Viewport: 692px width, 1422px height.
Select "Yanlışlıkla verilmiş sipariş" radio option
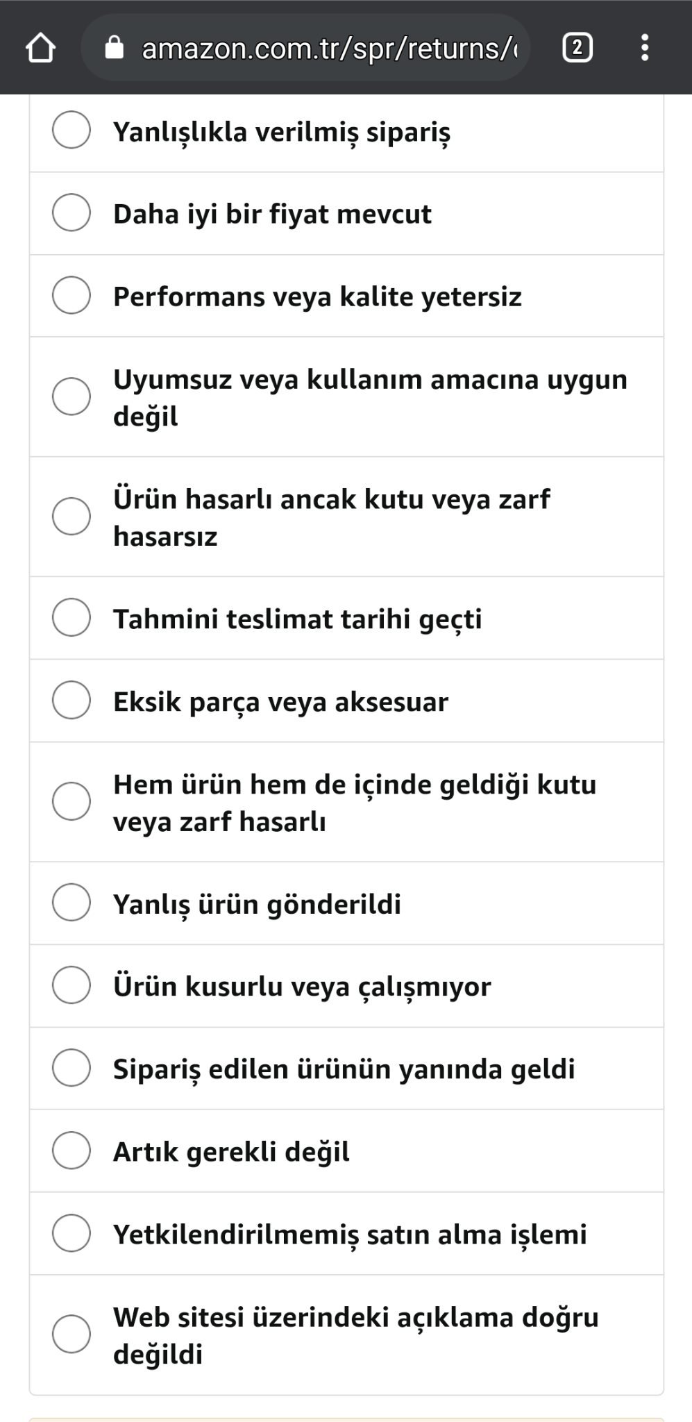pos(71,130)
